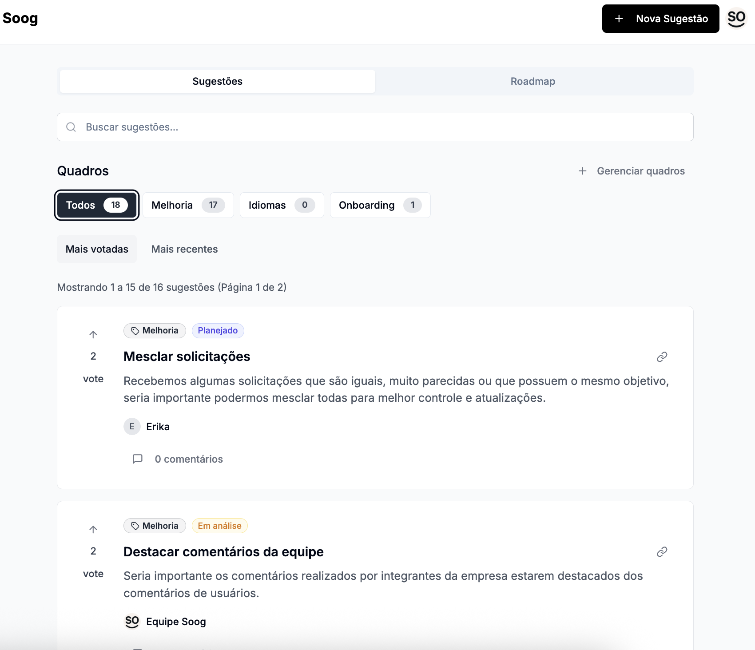Filter by Melhoria board
The width and height of the screenshot is (755, 650).
tap(188, 205)
